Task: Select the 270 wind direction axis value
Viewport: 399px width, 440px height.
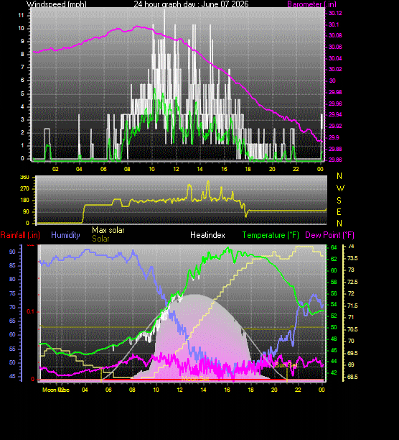Action: point(24,188)
